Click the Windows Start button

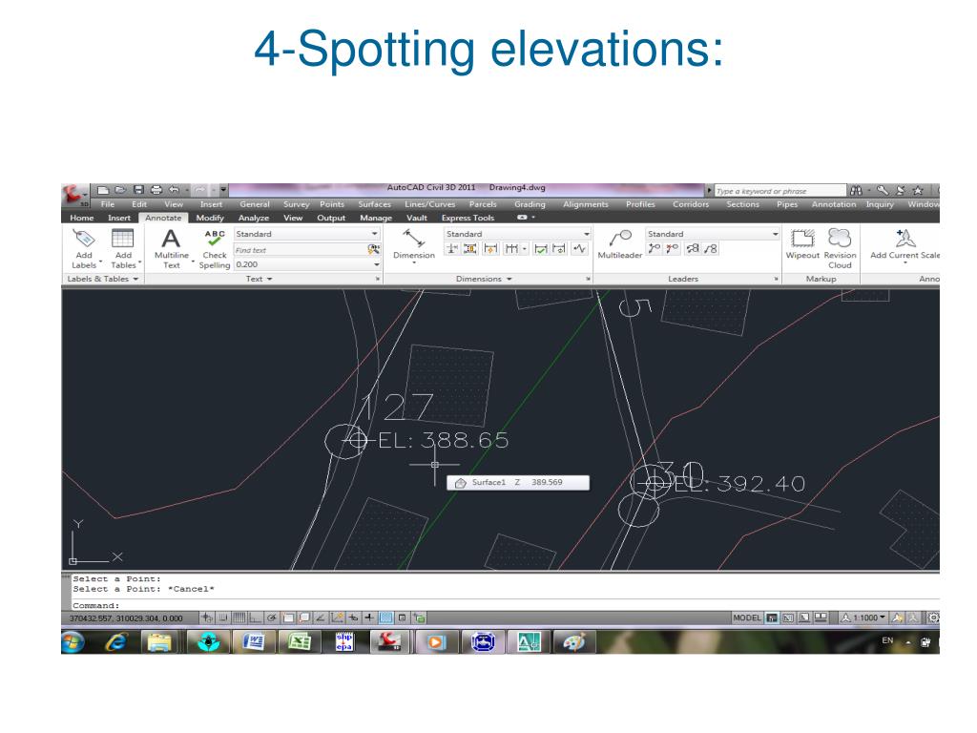[x=73, y=642]
